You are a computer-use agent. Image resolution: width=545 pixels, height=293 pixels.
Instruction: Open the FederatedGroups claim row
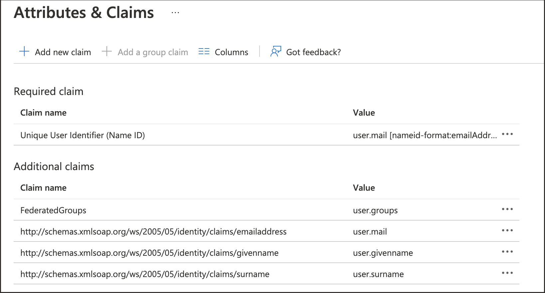coord(53,210)
